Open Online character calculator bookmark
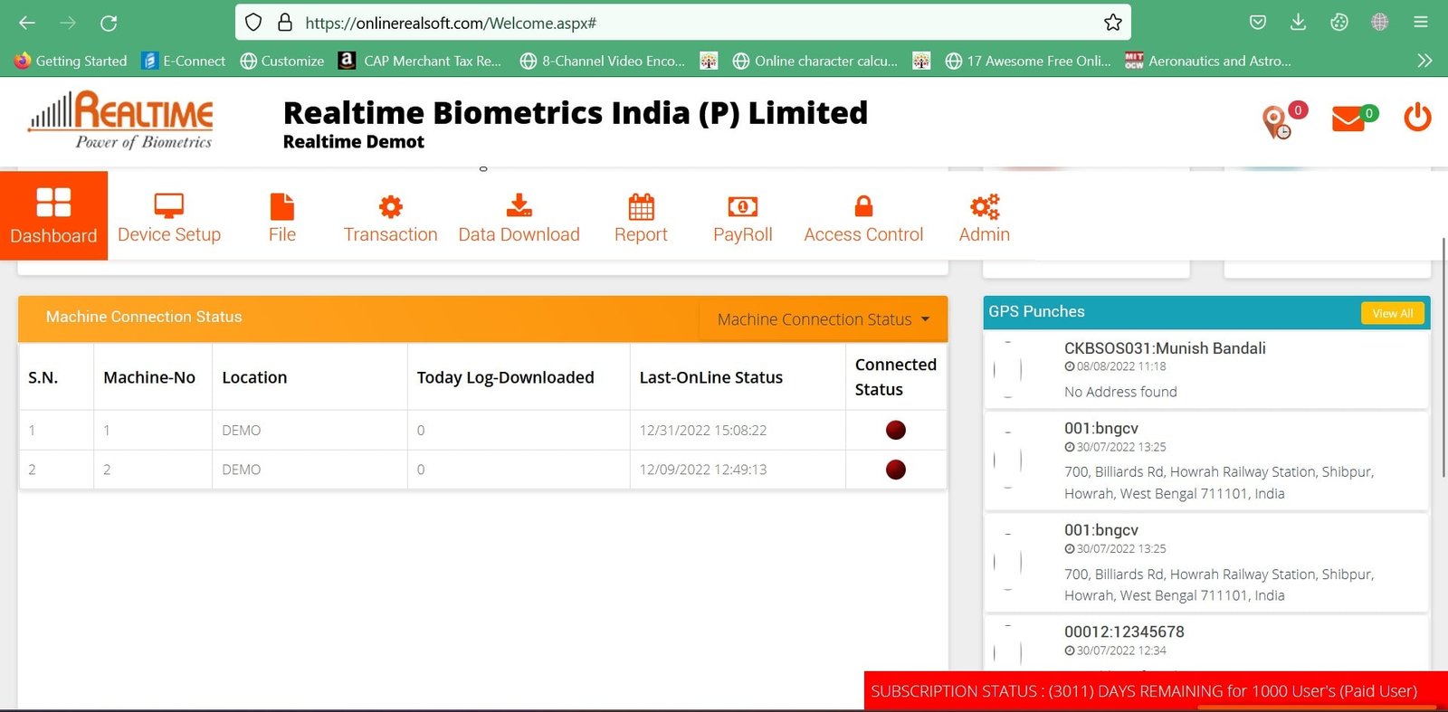The height and width of the screenshot is (712, 1448). point(815,61)
